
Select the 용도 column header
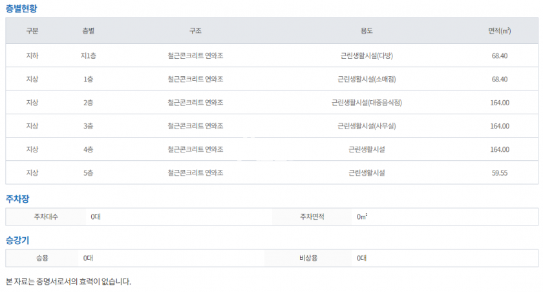[x=367, y=31]
